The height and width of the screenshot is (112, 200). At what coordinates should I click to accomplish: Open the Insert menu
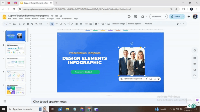[27, 19]
